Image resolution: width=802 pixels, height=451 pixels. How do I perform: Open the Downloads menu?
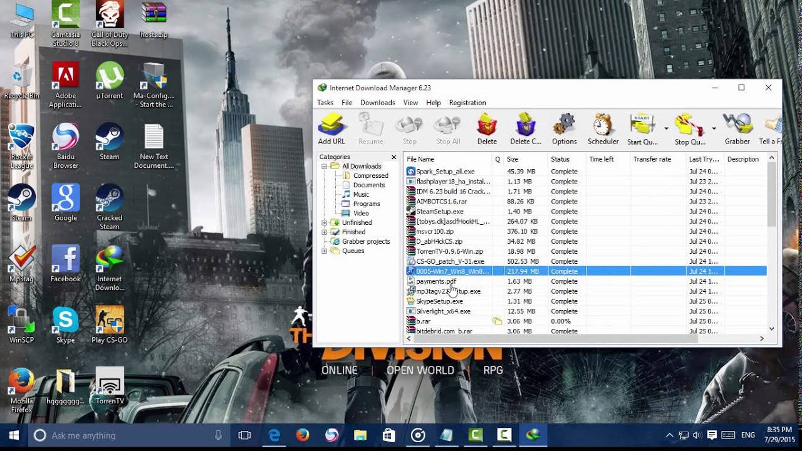(x=377, y=103)
